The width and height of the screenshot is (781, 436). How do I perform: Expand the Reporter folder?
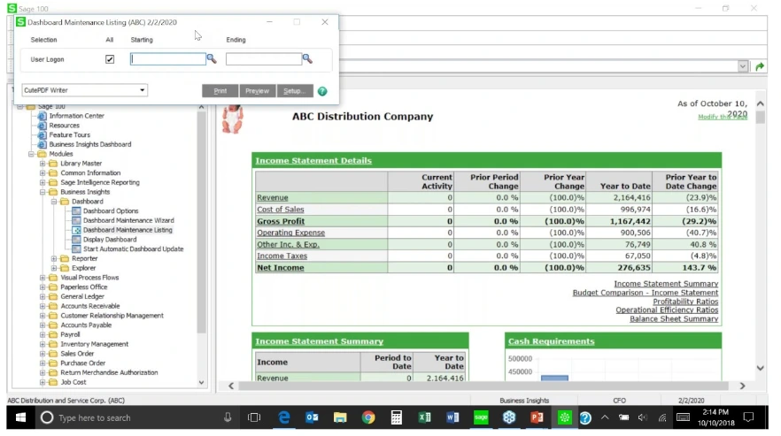tap(54, 258)
